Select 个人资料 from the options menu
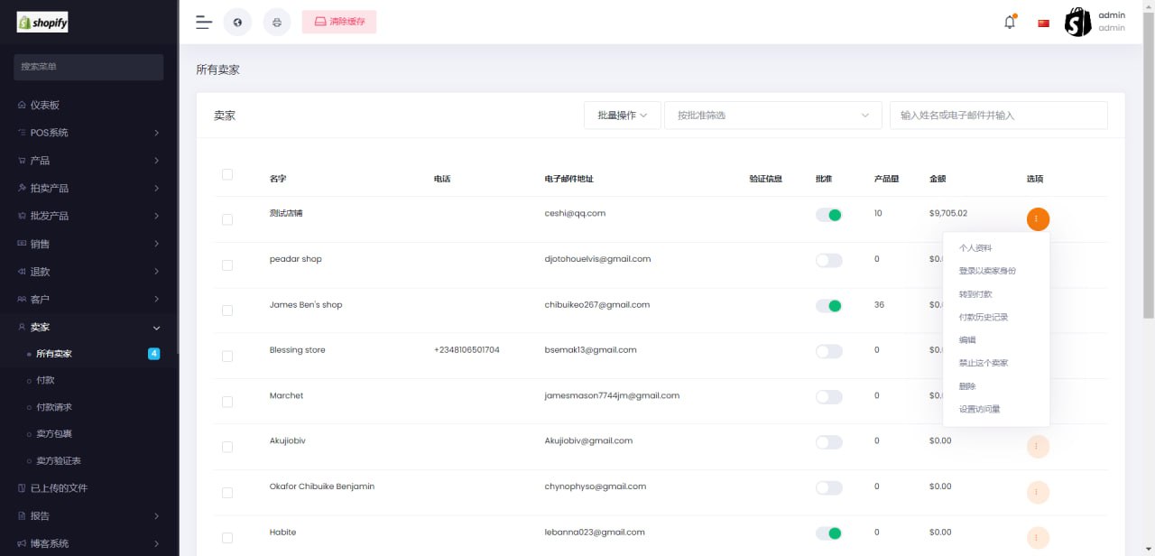1155x556 pixels. click(x=975, y=248)
